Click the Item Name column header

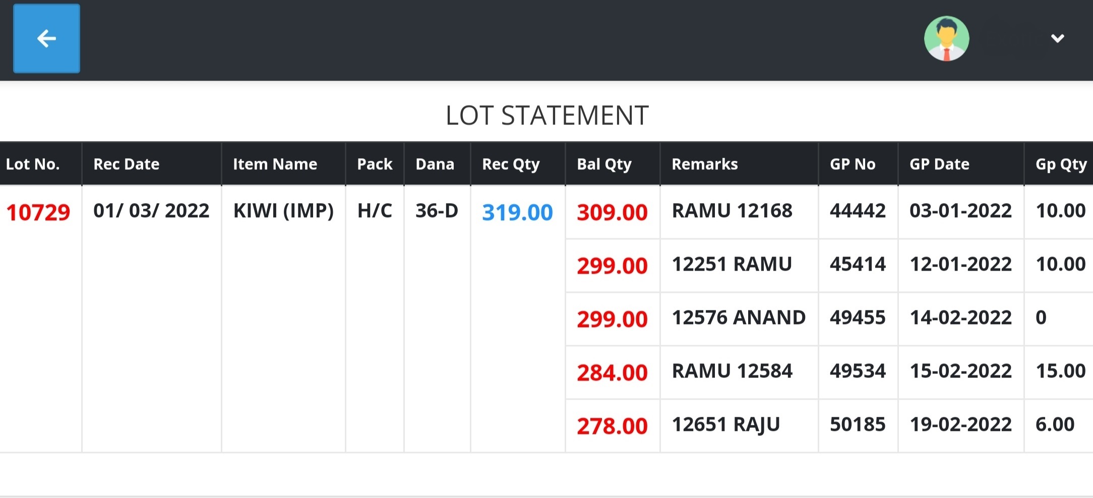(x=275, y=164)
